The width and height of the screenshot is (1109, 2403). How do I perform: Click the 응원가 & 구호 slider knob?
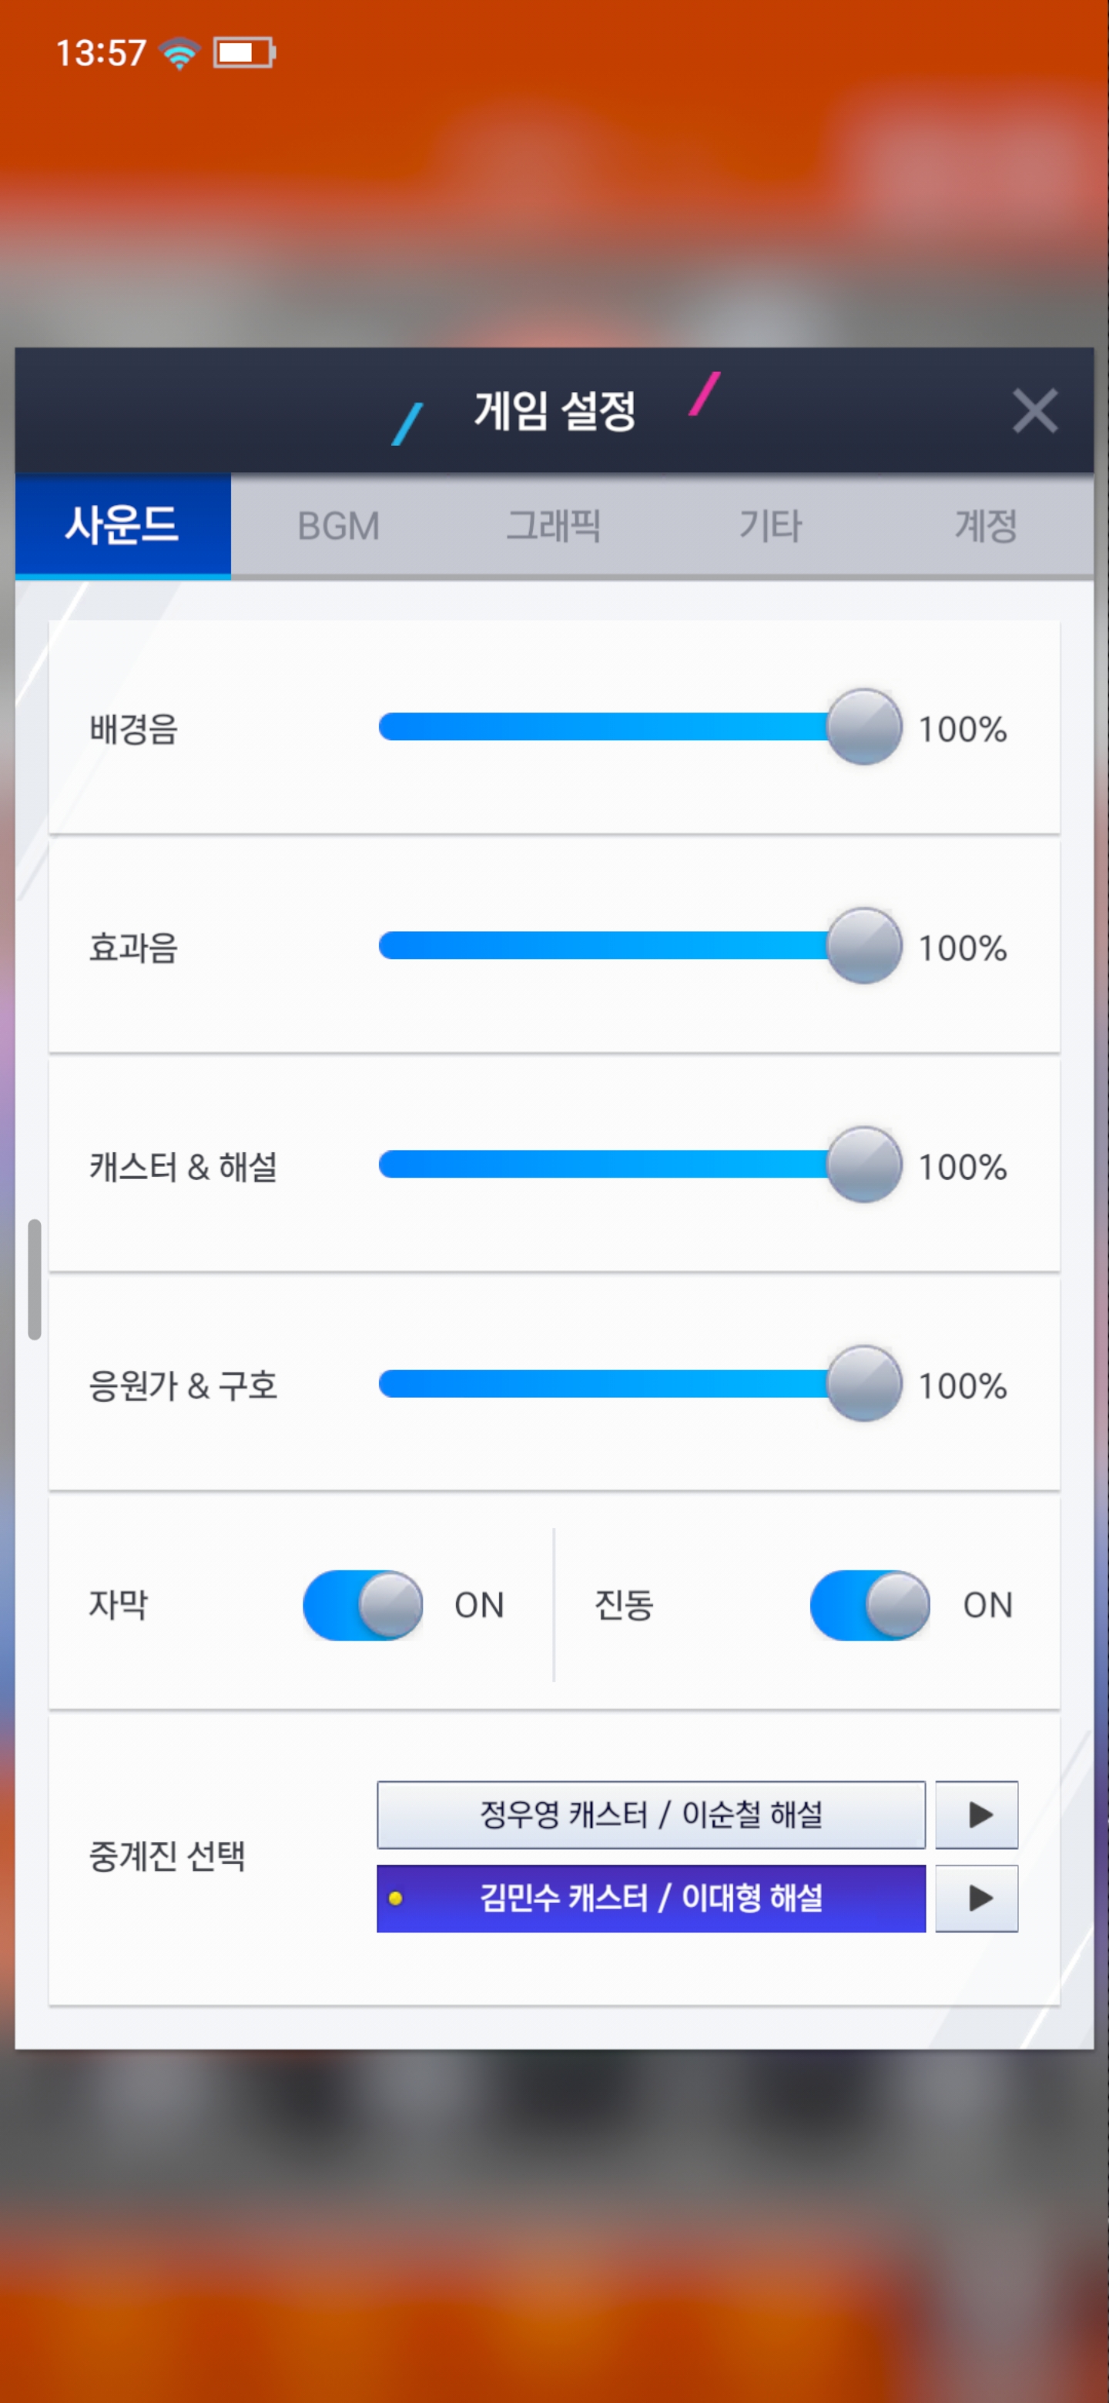(863, 1383)
